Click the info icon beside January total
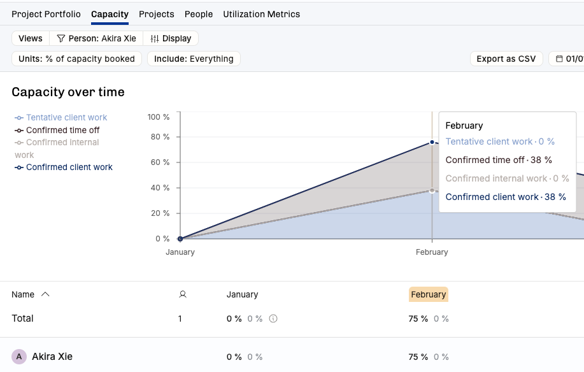This screenshot has width=584, height=372. pos(273,318)
